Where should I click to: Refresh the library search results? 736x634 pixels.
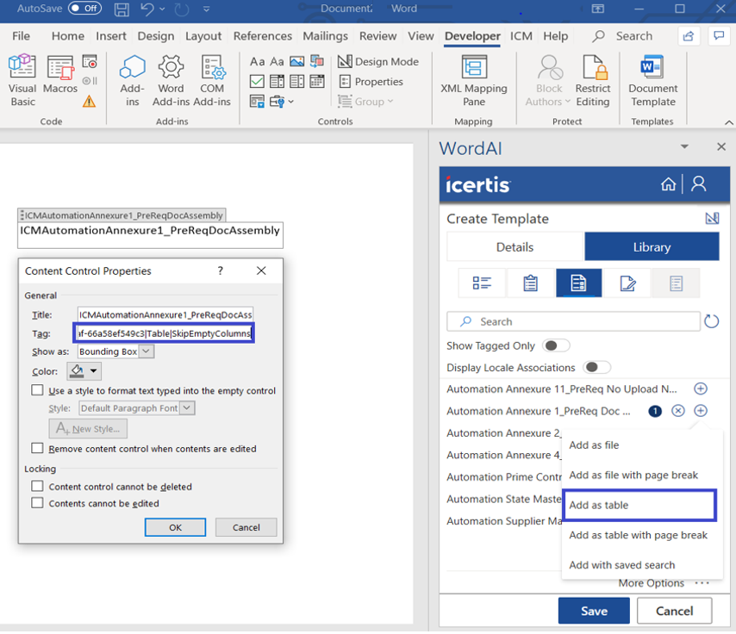coord(712,321)
